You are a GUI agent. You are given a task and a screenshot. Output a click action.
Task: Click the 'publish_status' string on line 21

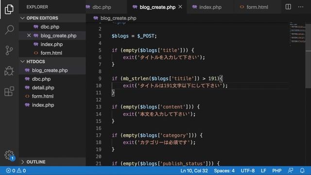point(183,164)
